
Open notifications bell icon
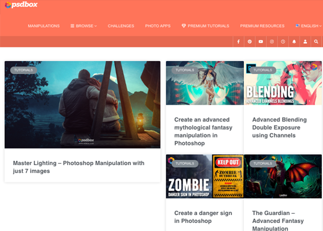[x=294, y=42]
